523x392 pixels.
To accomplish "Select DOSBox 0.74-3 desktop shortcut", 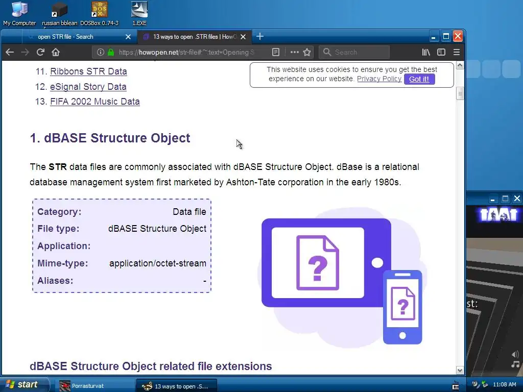I will click(100, 14).
